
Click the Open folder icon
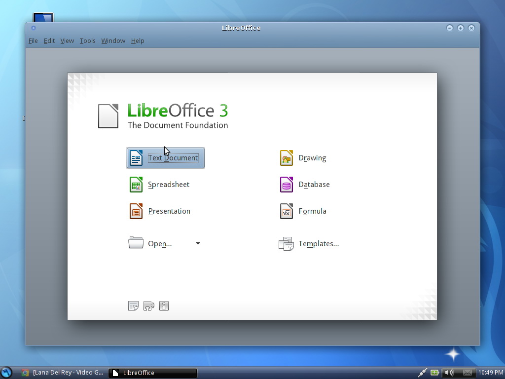[x=136, y=243]
